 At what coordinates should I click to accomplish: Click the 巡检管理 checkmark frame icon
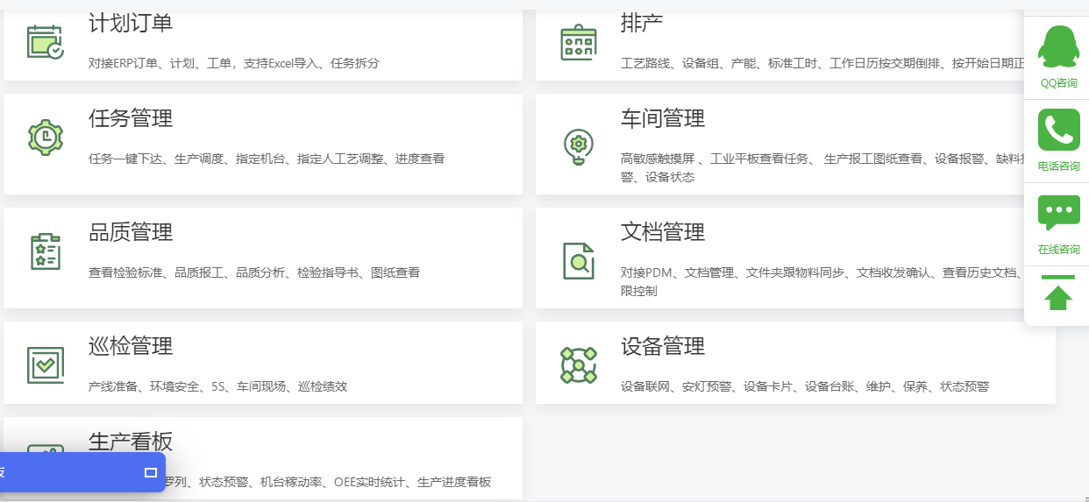[x=45, y=364]
